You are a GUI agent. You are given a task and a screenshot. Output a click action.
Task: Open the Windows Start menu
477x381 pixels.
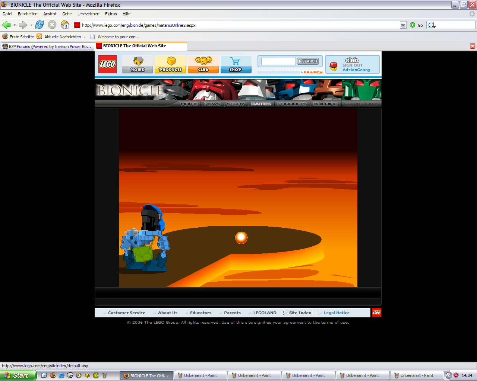coord(18,375)
